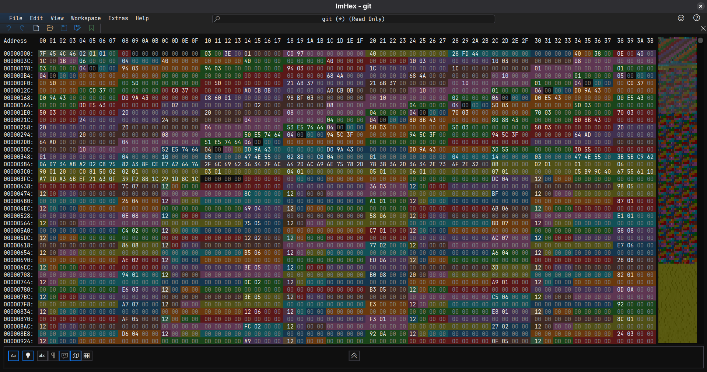707x372 pixels.
Task: Add a bookmark with the green bookmark icon
Action: click(91, 28)
